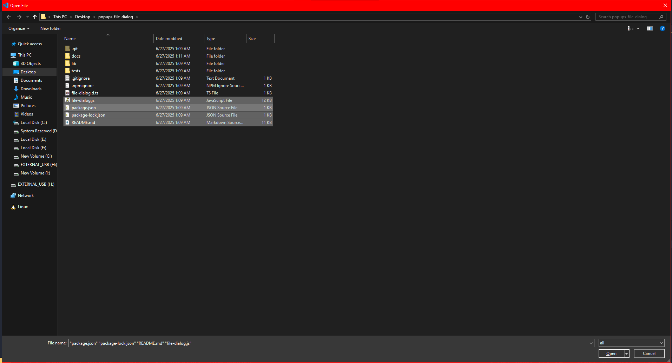The height and width of the screenshot is (363, 672).
Task: Open Downloads in the sidebar
Action: pyautogui.click(x=31, y=89)
